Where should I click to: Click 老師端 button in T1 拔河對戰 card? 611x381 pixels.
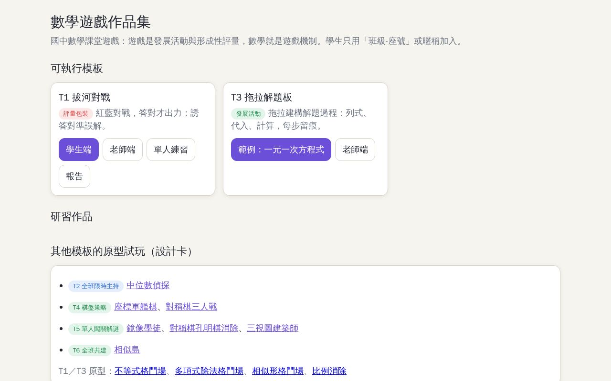(123, 150)
